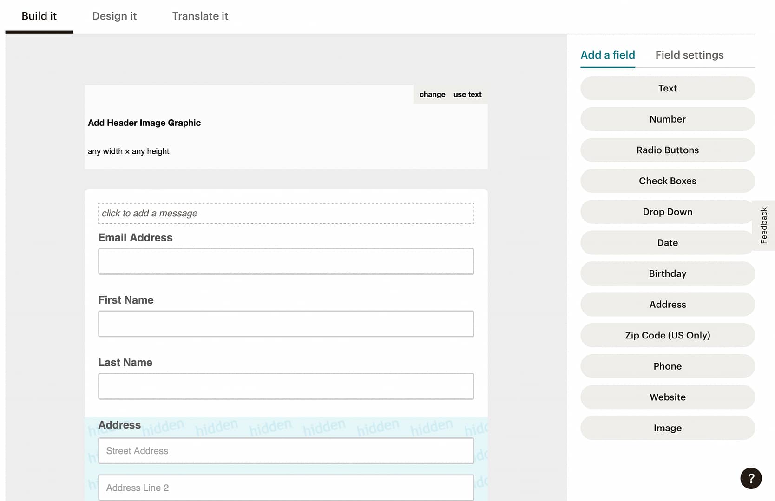Image resolution: width=775 pixels, height=501 pixels.
Task: Add a Zip Code (US Only) field
Action: [x=668, y=335]
